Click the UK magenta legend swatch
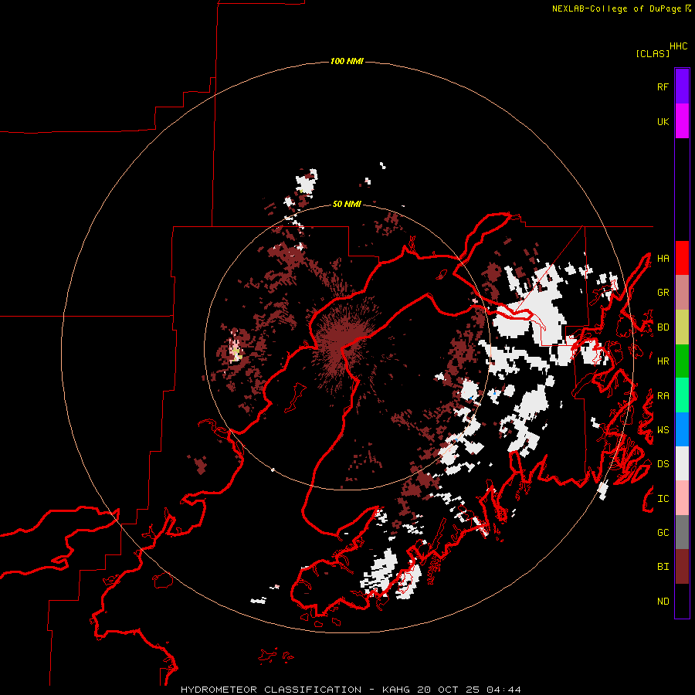The height and width of the screenshot is (695, 695). tap(682, 121)
